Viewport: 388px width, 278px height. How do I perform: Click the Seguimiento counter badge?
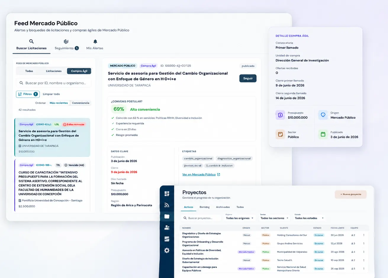(77, 48)
